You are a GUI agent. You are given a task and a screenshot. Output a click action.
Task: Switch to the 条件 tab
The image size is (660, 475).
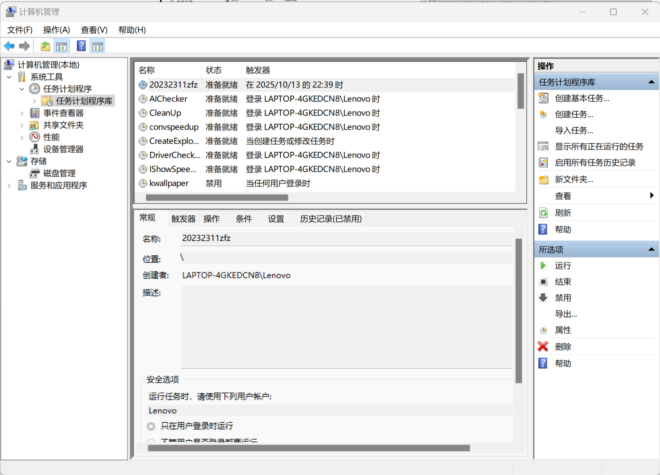pos(244,219)
